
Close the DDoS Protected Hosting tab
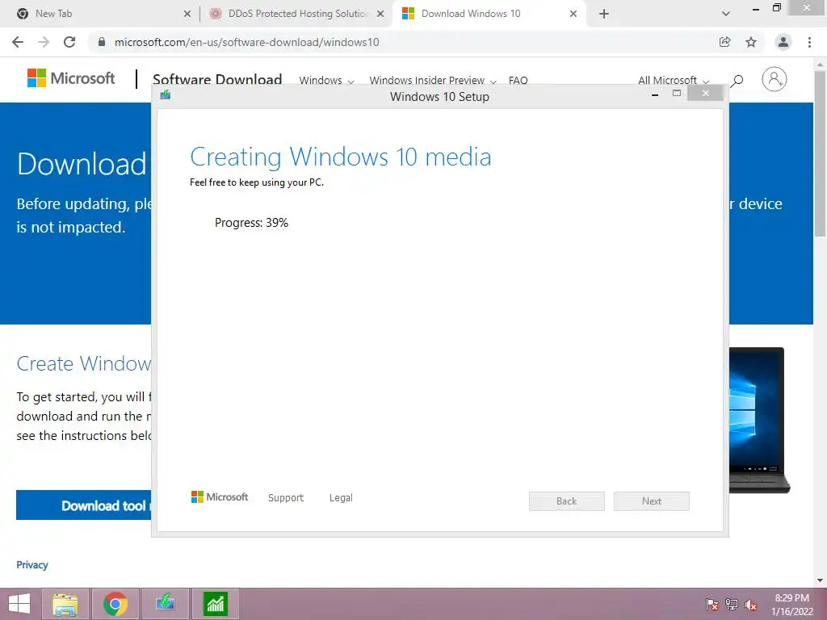[x=380, y=15]
